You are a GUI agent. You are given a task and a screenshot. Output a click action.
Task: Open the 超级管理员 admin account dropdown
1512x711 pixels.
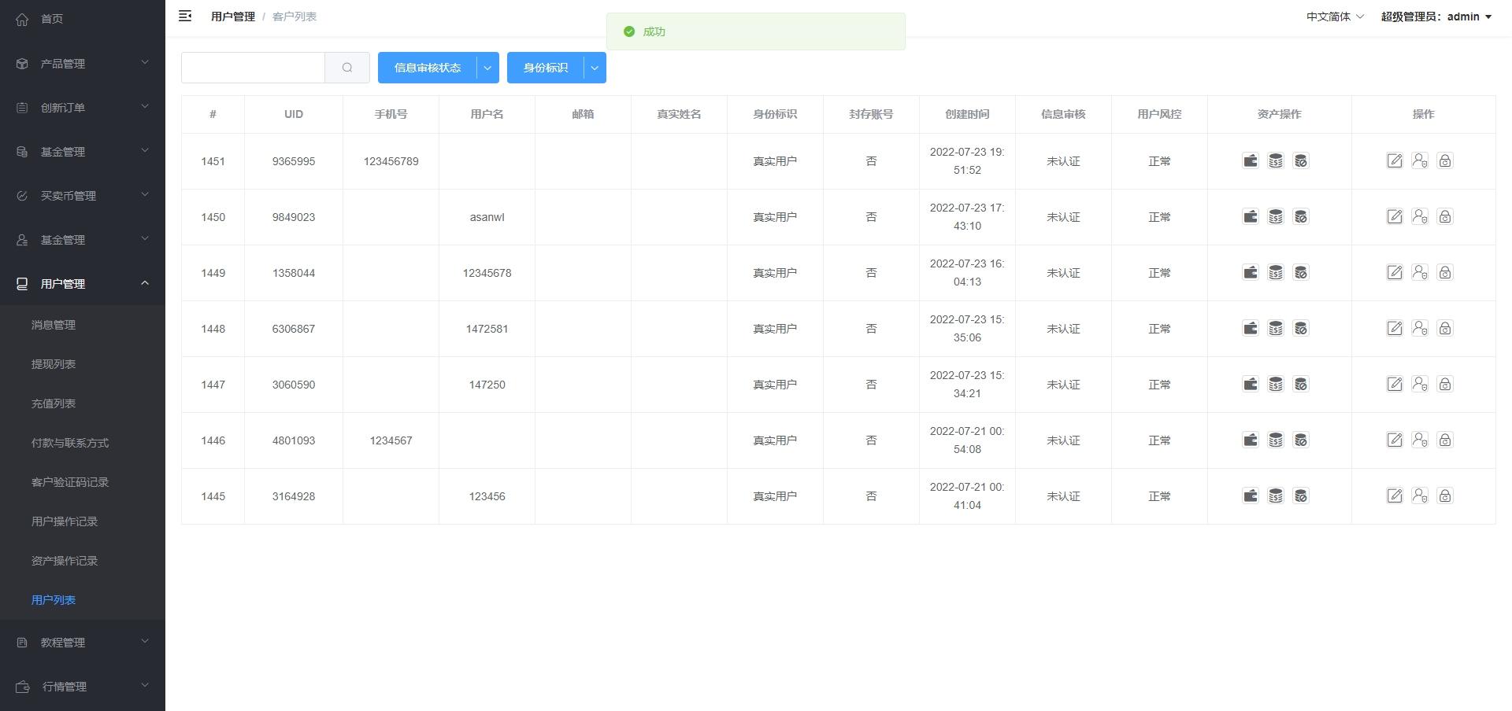pyautogui.click(x=1436, y=17)
